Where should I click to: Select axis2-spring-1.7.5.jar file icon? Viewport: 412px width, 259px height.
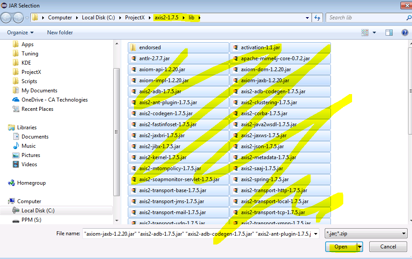click(x=236, y=179)
